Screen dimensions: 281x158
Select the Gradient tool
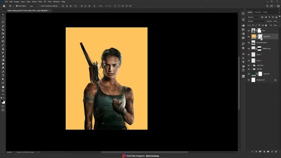pos(3,60)
